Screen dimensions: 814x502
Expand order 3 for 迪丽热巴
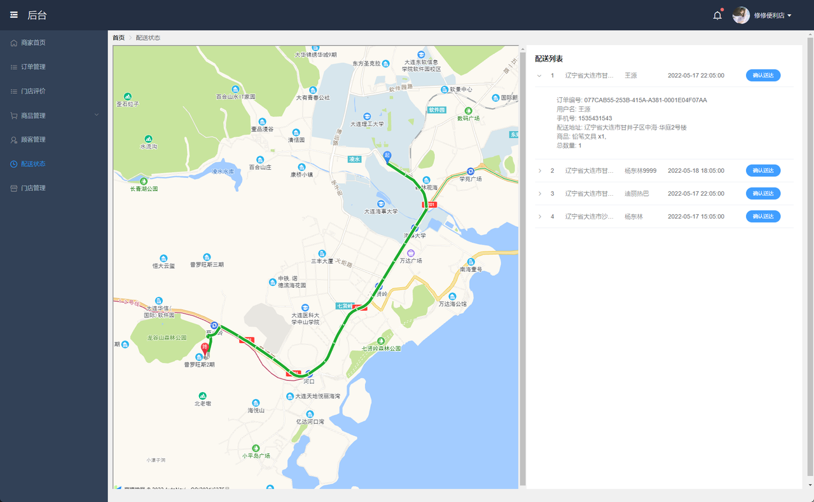[x=540, y=193]
